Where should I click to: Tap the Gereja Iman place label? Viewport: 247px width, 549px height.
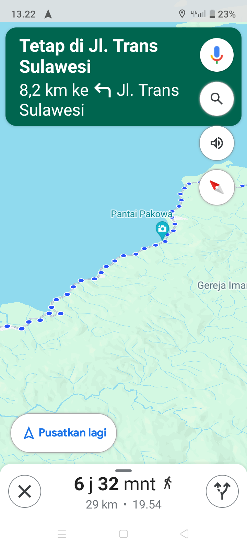pyautogui.click(x=222, y=285)
